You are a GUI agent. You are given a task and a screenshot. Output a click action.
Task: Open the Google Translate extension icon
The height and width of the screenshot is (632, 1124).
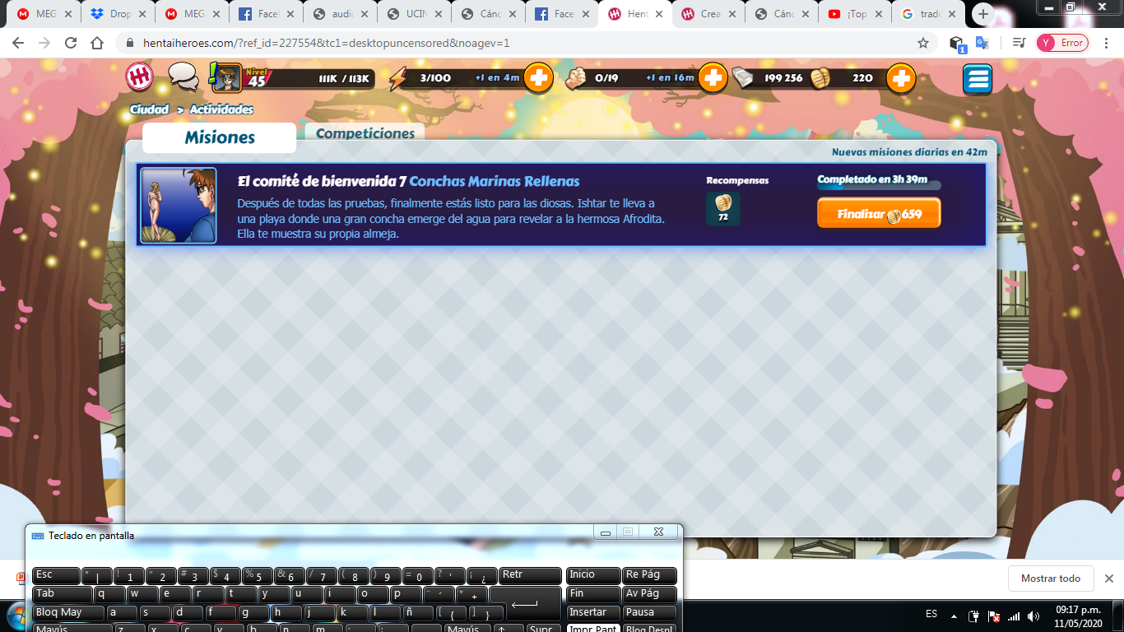coord(982,43)
